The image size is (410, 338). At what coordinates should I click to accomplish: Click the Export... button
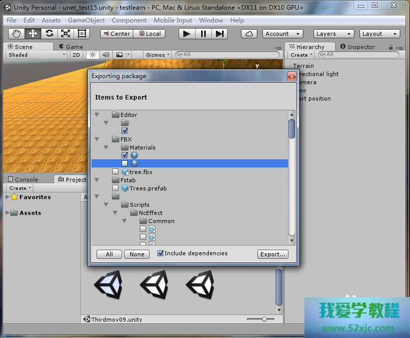click(273, 254)
